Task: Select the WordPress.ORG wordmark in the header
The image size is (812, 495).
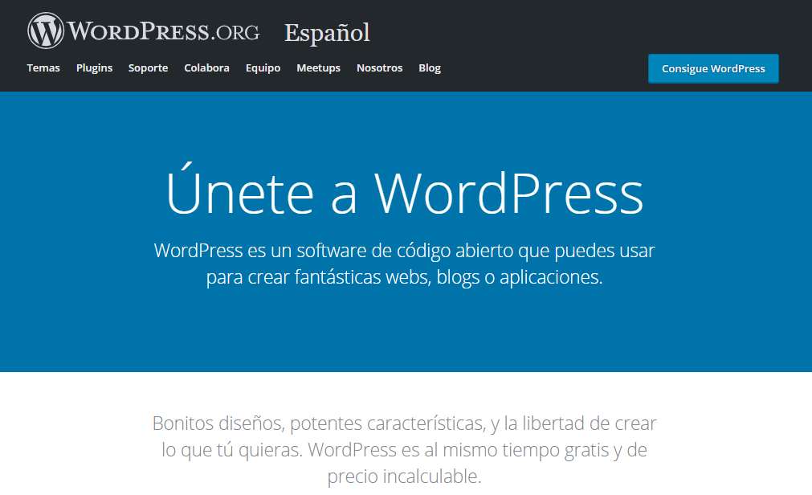Action: click(x=164, y=31)
